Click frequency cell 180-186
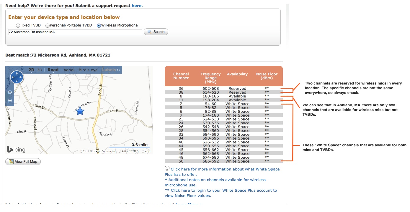Viewport: 410px width, 212px height. click(210, 96)
